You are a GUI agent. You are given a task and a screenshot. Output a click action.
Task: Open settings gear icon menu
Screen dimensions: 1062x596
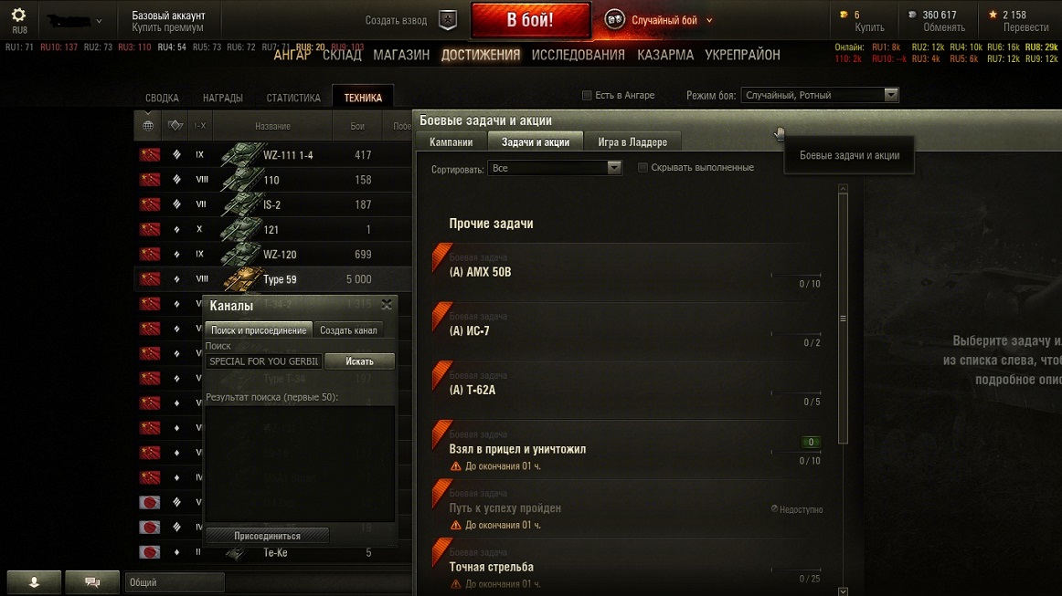[19, 15]
